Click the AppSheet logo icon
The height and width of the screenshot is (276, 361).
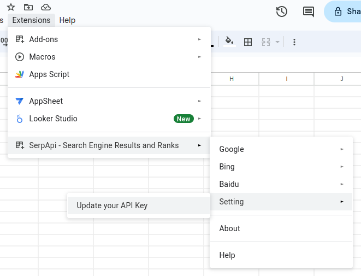[19, 101]
